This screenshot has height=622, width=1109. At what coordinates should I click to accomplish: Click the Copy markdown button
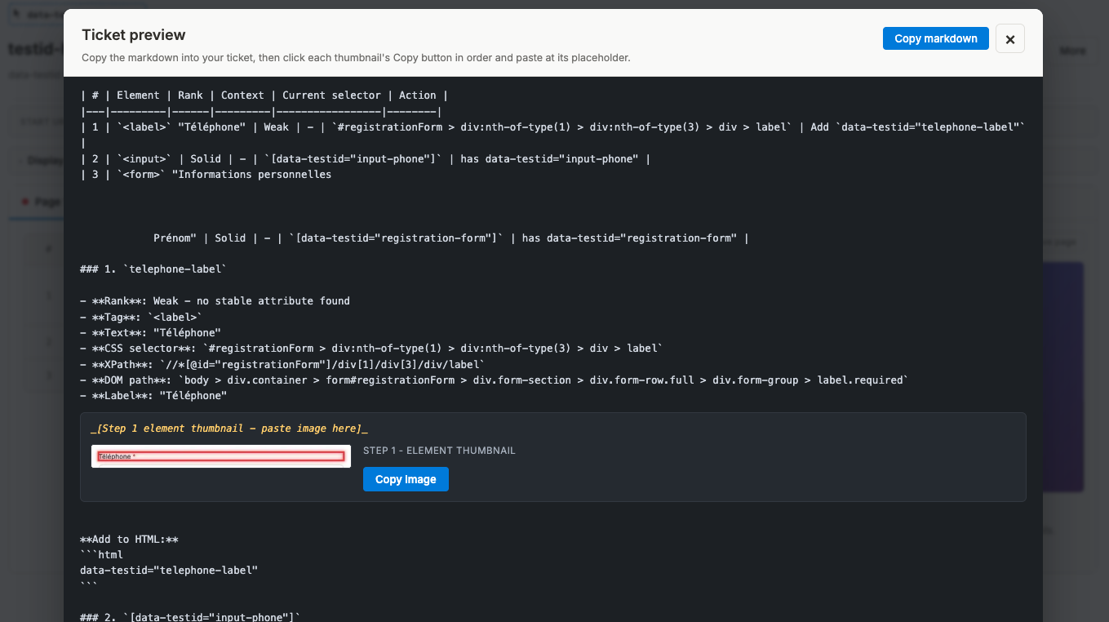pos(935,38)
